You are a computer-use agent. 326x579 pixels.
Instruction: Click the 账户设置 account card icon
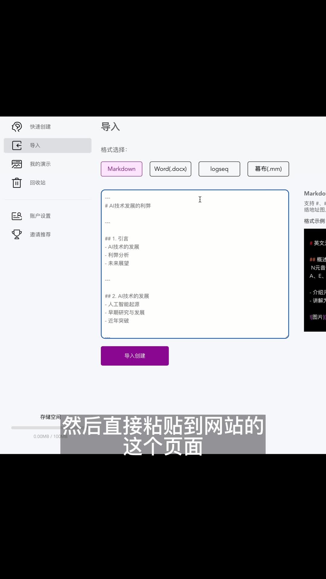17,216
